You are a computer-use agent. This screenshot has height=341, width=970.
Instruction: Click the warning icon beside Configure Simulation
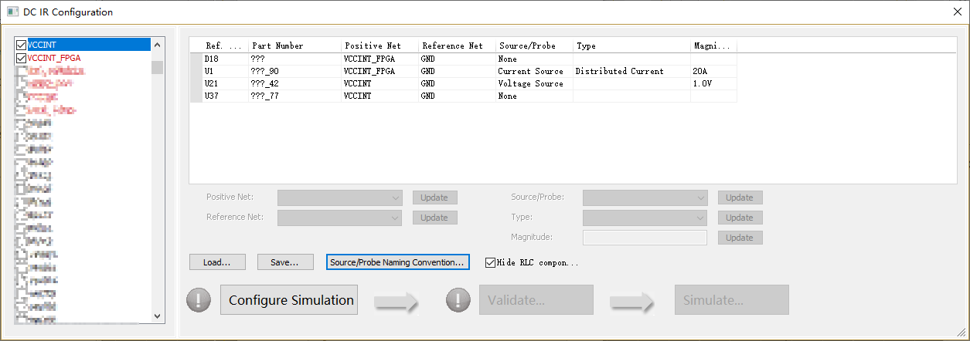199,299
